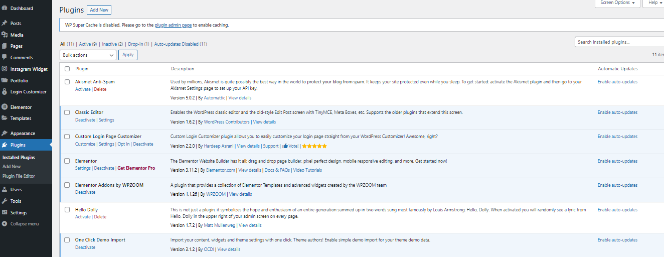Open Installed Plugins submenu item

click(19, 158)
